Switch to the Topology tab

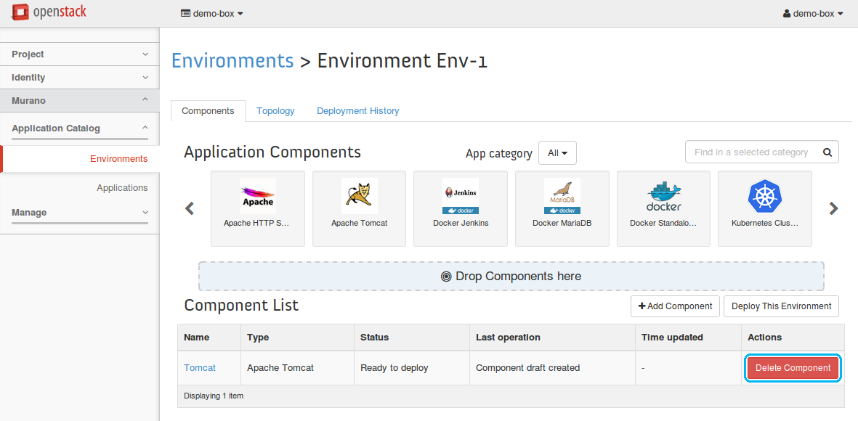275,111
